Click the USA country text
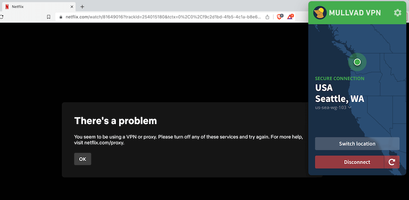This screenshot has height=200, width=409. click(324, 88)
